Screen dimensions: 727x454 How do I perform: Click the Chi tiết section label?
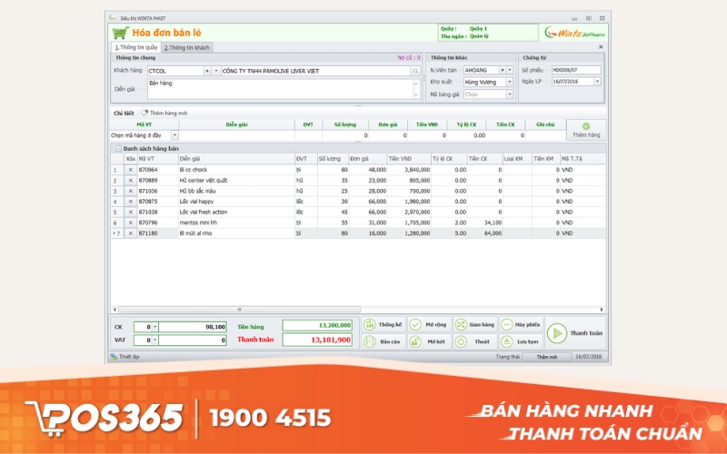(x=124, y=113)
